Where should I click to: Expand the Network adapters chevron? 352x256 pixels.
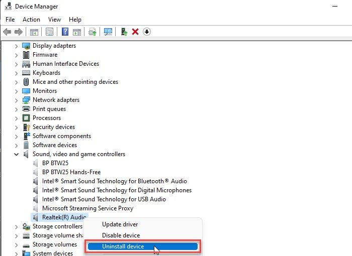16,100
